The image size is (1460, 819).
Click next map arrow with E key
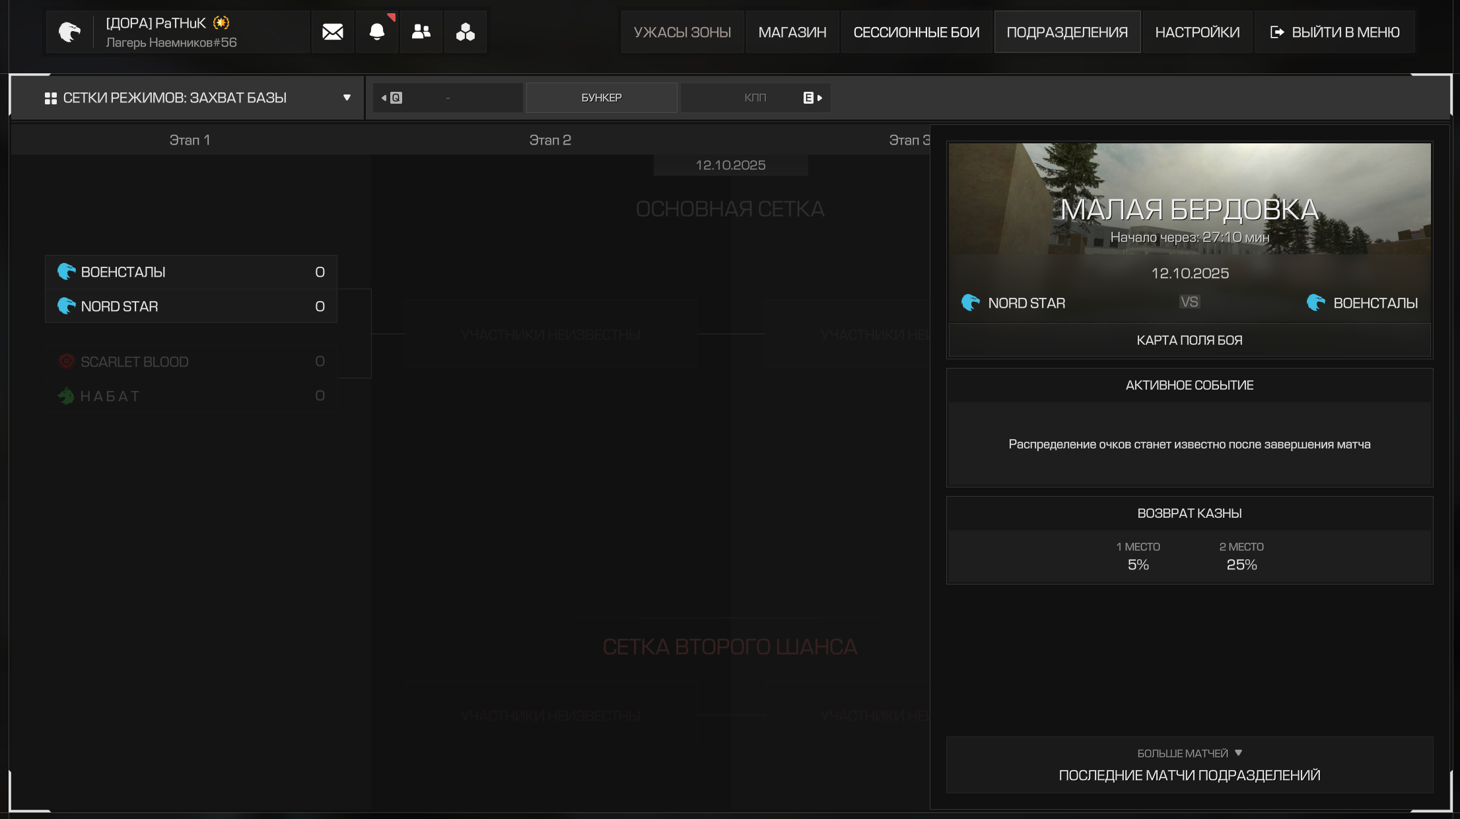[x=813, y=98]
